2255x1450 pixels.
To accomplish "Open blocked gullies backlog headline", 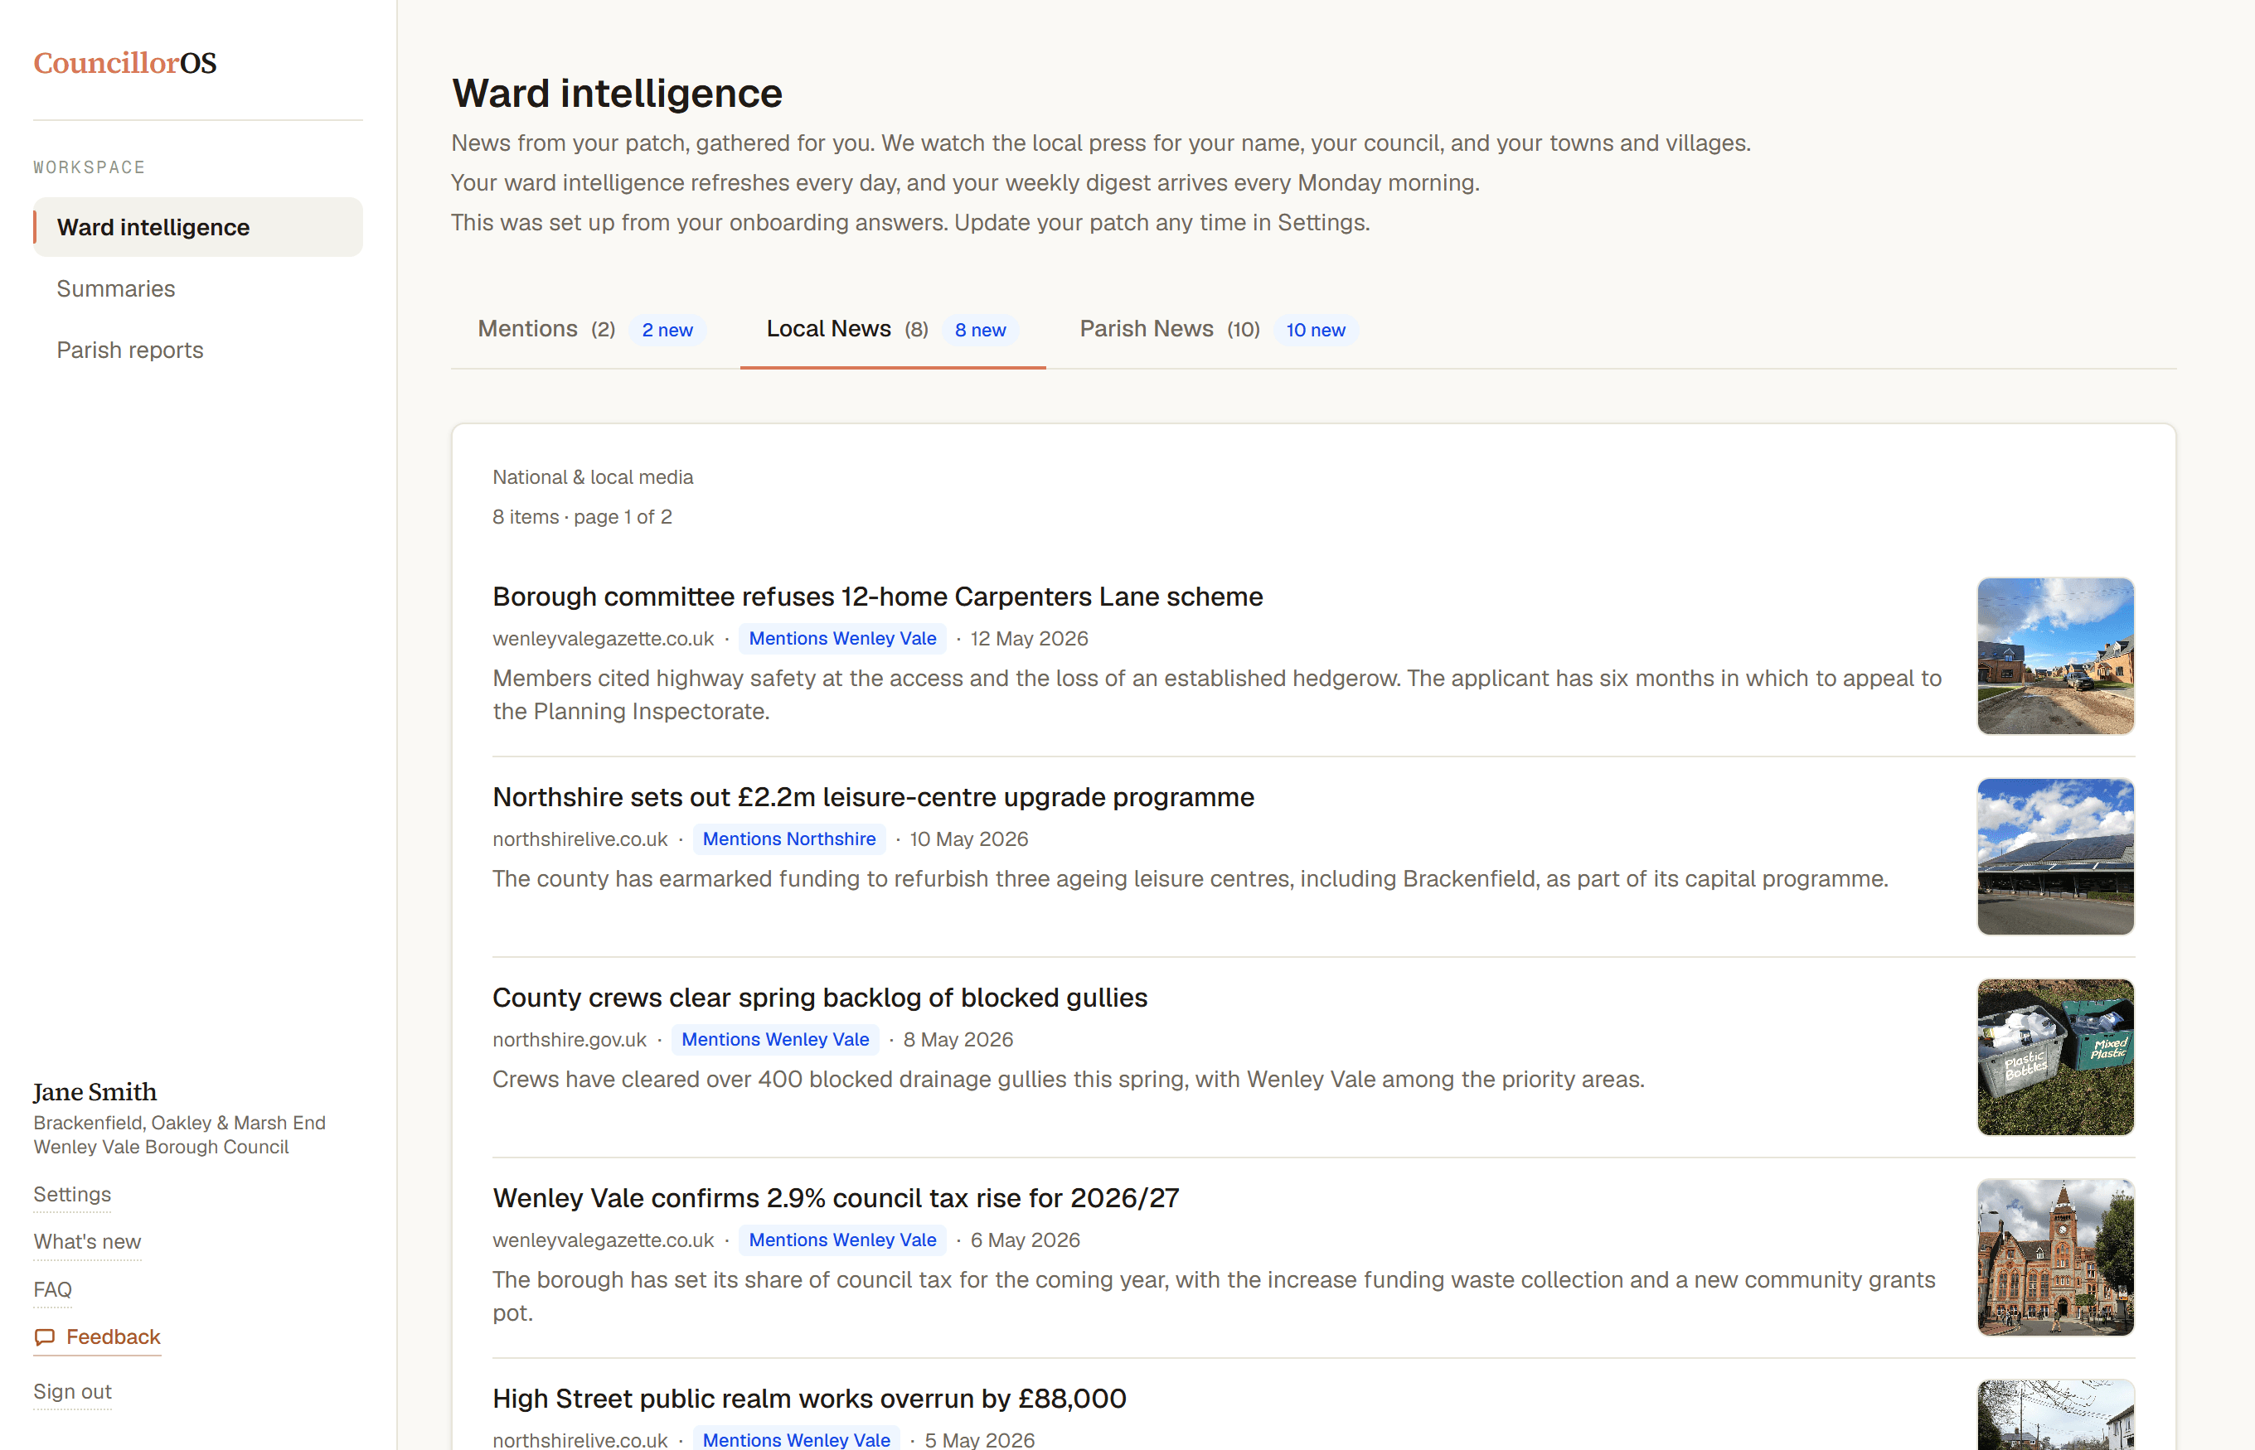I will 819,997.
